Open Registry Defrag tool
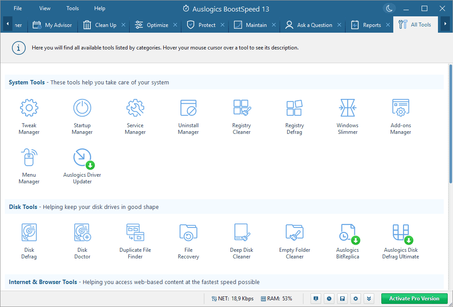 tap(294, 117)
